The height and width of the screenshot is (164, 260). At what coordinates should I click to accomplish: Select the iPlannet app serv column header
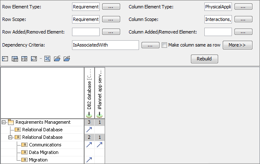click(x=100, y=93)
